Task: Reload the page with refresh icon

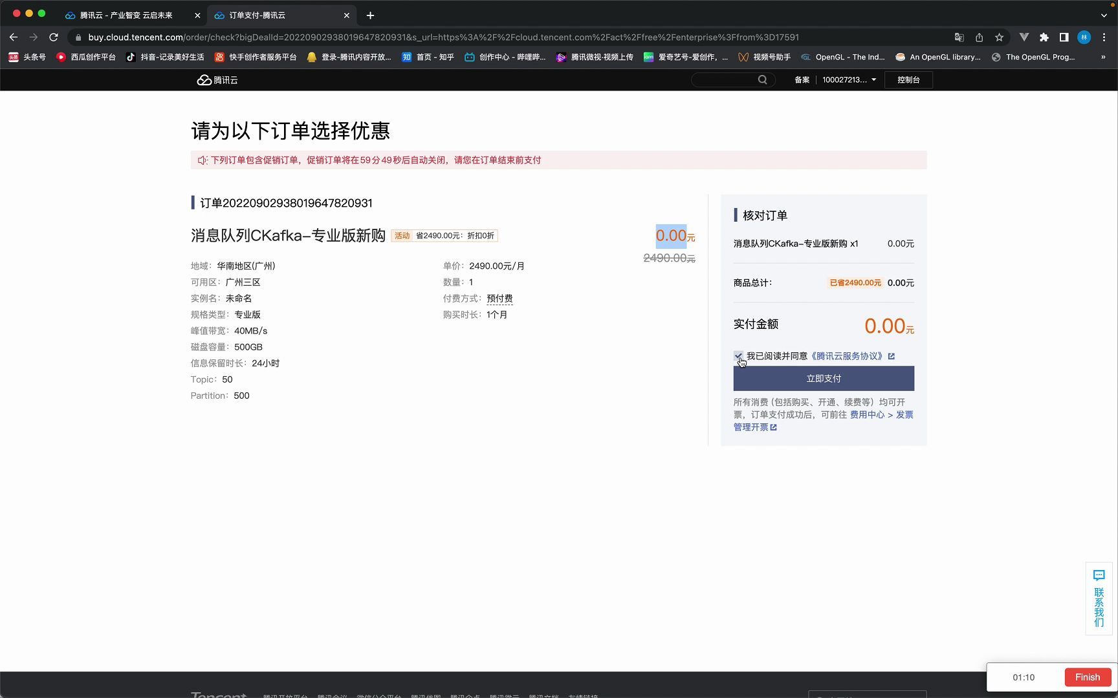Action: tap(54, 37)
